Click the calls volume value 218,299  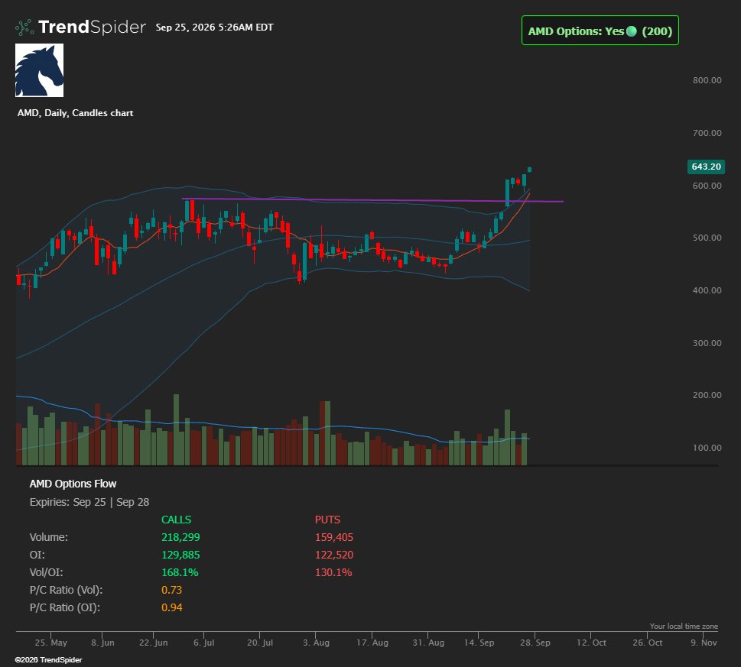point(180,537)
